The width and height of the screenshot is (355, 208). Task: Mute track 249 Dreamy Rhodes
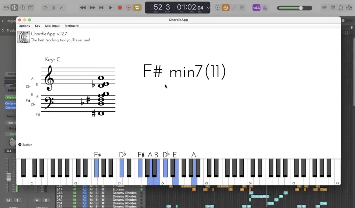coord(91,196)
